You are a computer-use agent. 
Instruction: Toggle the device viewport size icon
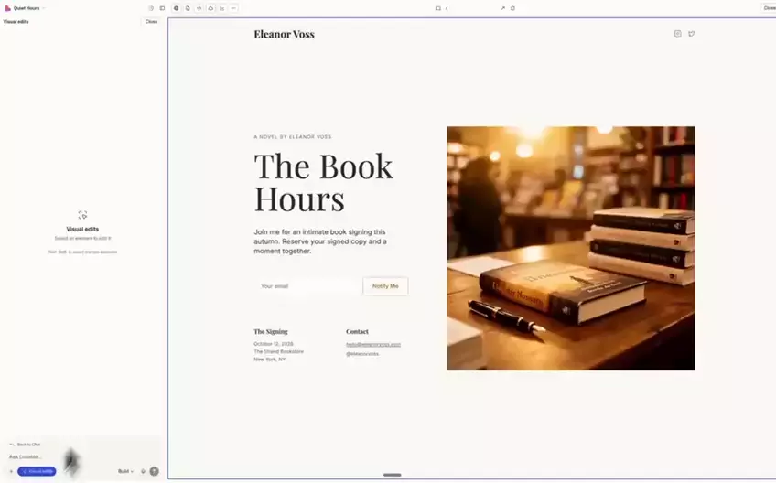tap(437, 8)
